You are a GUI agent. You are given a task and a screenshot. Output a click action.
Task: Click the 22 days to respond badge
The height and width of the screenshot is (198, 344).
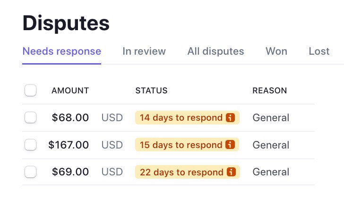(x=188, y=172)
